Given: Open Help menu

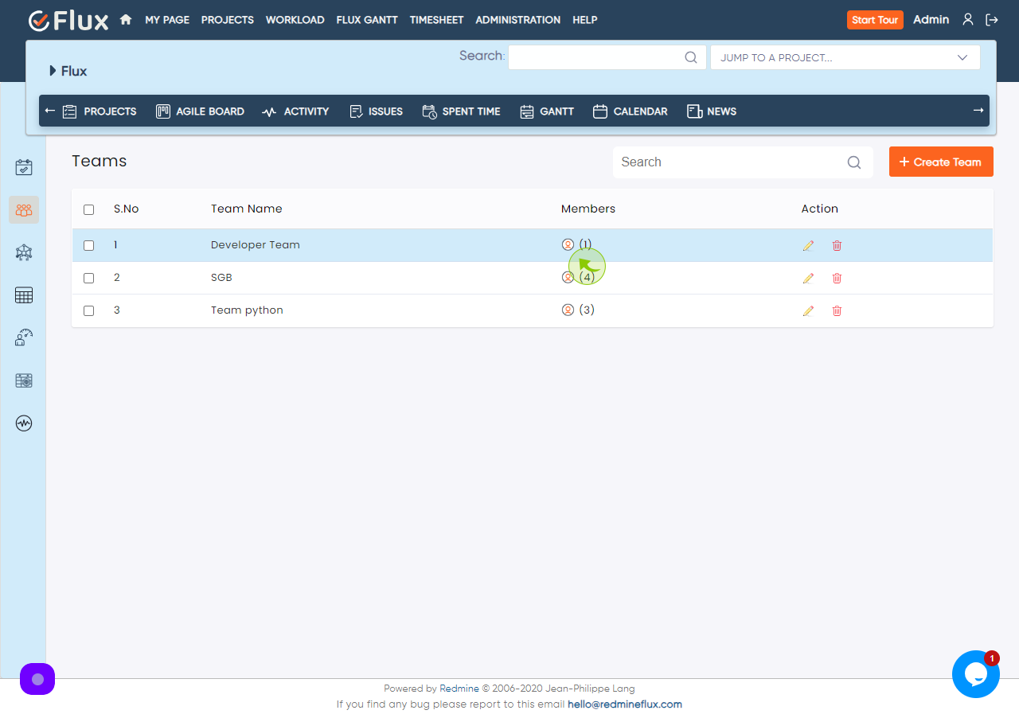Looking at the screenshot, I should [x=585, y=20].
